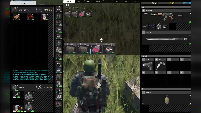Click the small gold item in the vest
Viewport: 201px width, 113px height.
22,108
